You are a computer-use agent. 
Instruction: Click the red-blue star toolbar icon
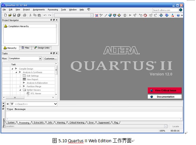(x=97, y=15)
